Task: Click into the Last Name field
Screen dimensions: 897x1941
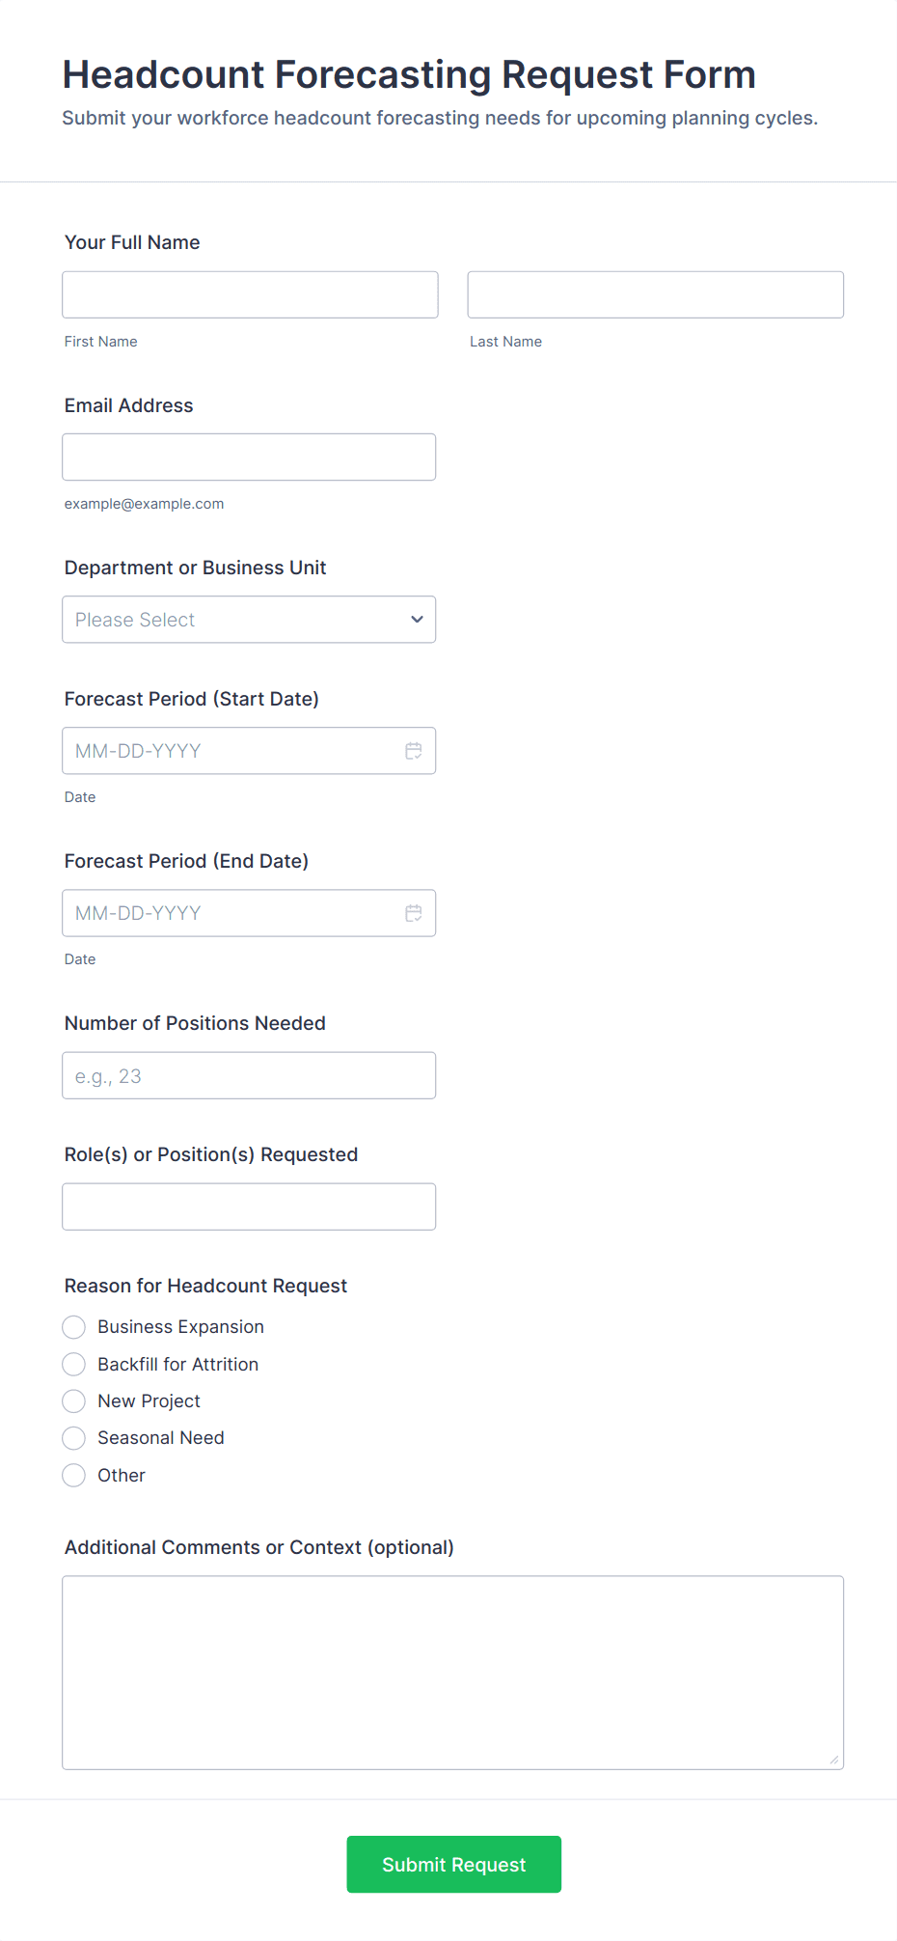Action: [655, 294]
